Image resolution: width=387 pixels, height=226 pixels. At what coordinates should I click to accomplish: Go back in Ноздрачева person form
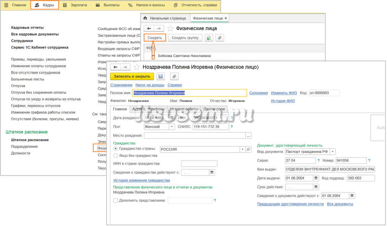(115, 67)
